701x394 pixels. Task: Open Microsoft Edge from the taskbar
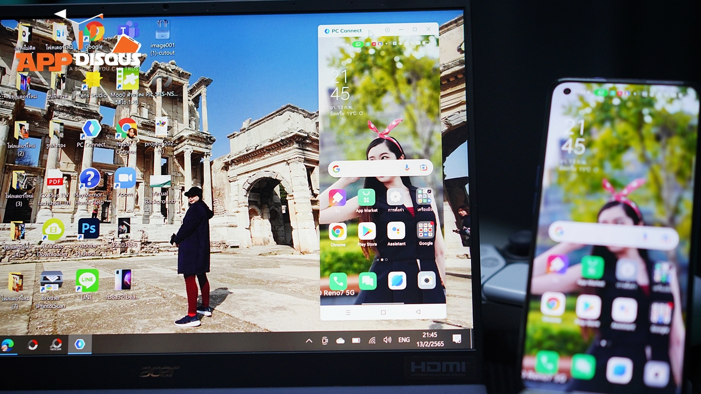(x=8, y=345)
